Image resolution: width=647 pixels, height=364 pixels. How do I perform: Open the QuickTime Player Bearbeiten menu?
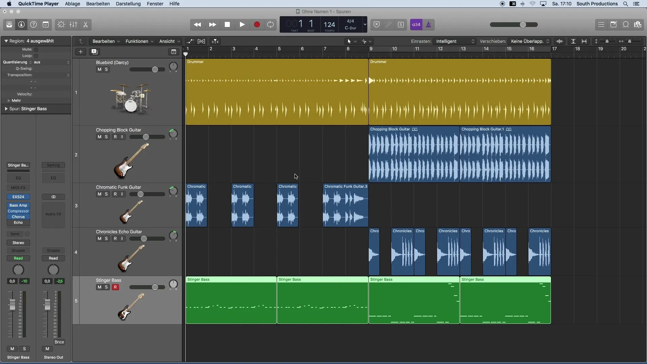tap(98, 4)
